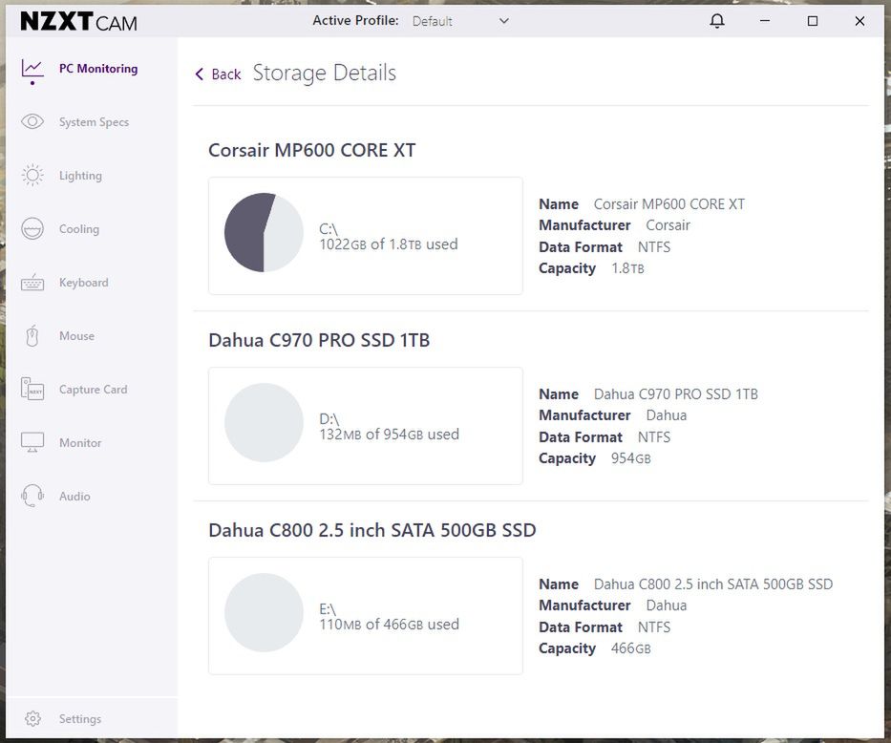This screenshot has width=891, height=743.
Task: Open the Keyboard section
Action: 83,283
